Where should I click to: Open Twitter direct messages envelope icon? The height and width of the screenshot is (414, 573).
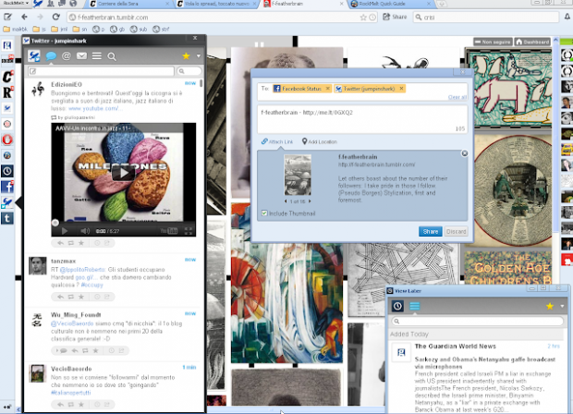[x=81, y=55]
